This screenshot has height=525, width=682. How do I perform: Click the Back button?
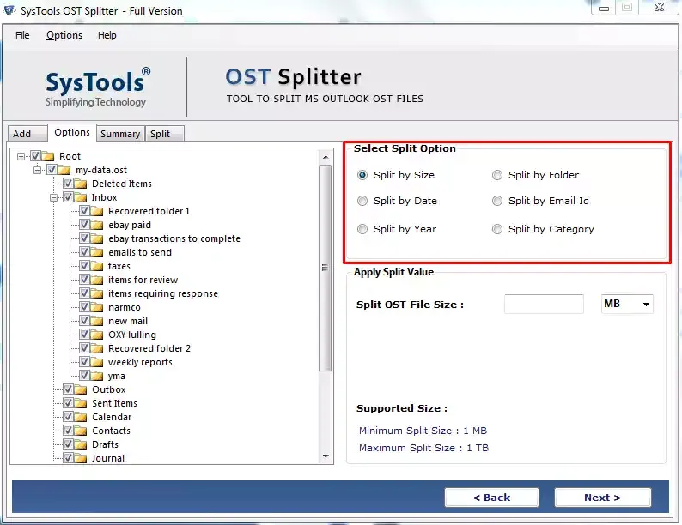click(491, 498)
